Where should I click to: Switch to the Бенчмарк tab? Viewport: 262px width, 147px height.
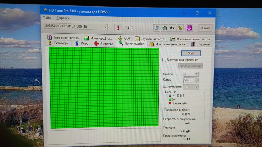pos(59,43)
